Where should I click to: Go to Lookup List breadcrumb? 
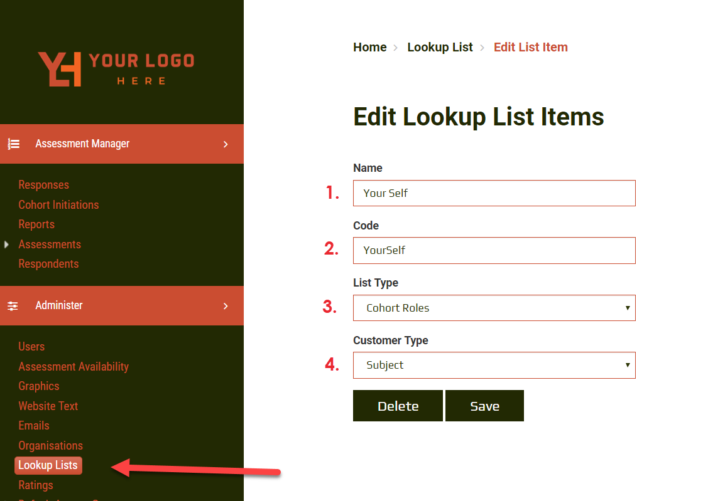click(x=440, y=47)
